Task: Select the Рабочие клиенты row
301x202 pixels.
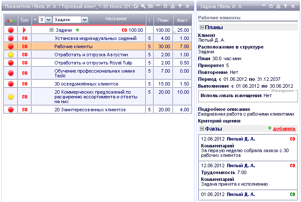Action: [98, 46]
